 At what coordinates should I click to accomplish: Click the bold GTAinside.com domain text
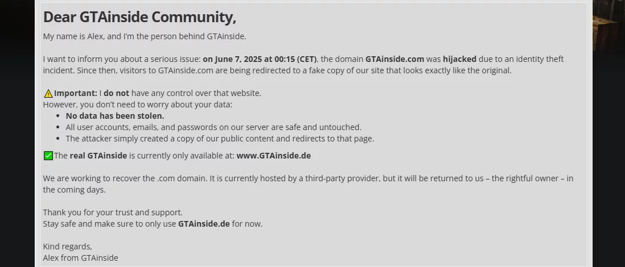point(394,59)
